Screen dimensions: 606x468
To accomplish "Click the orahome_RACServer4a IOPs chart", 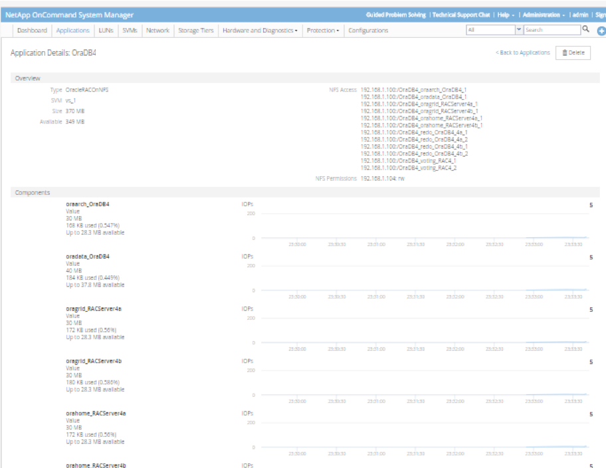I will (x=425, y=435).
